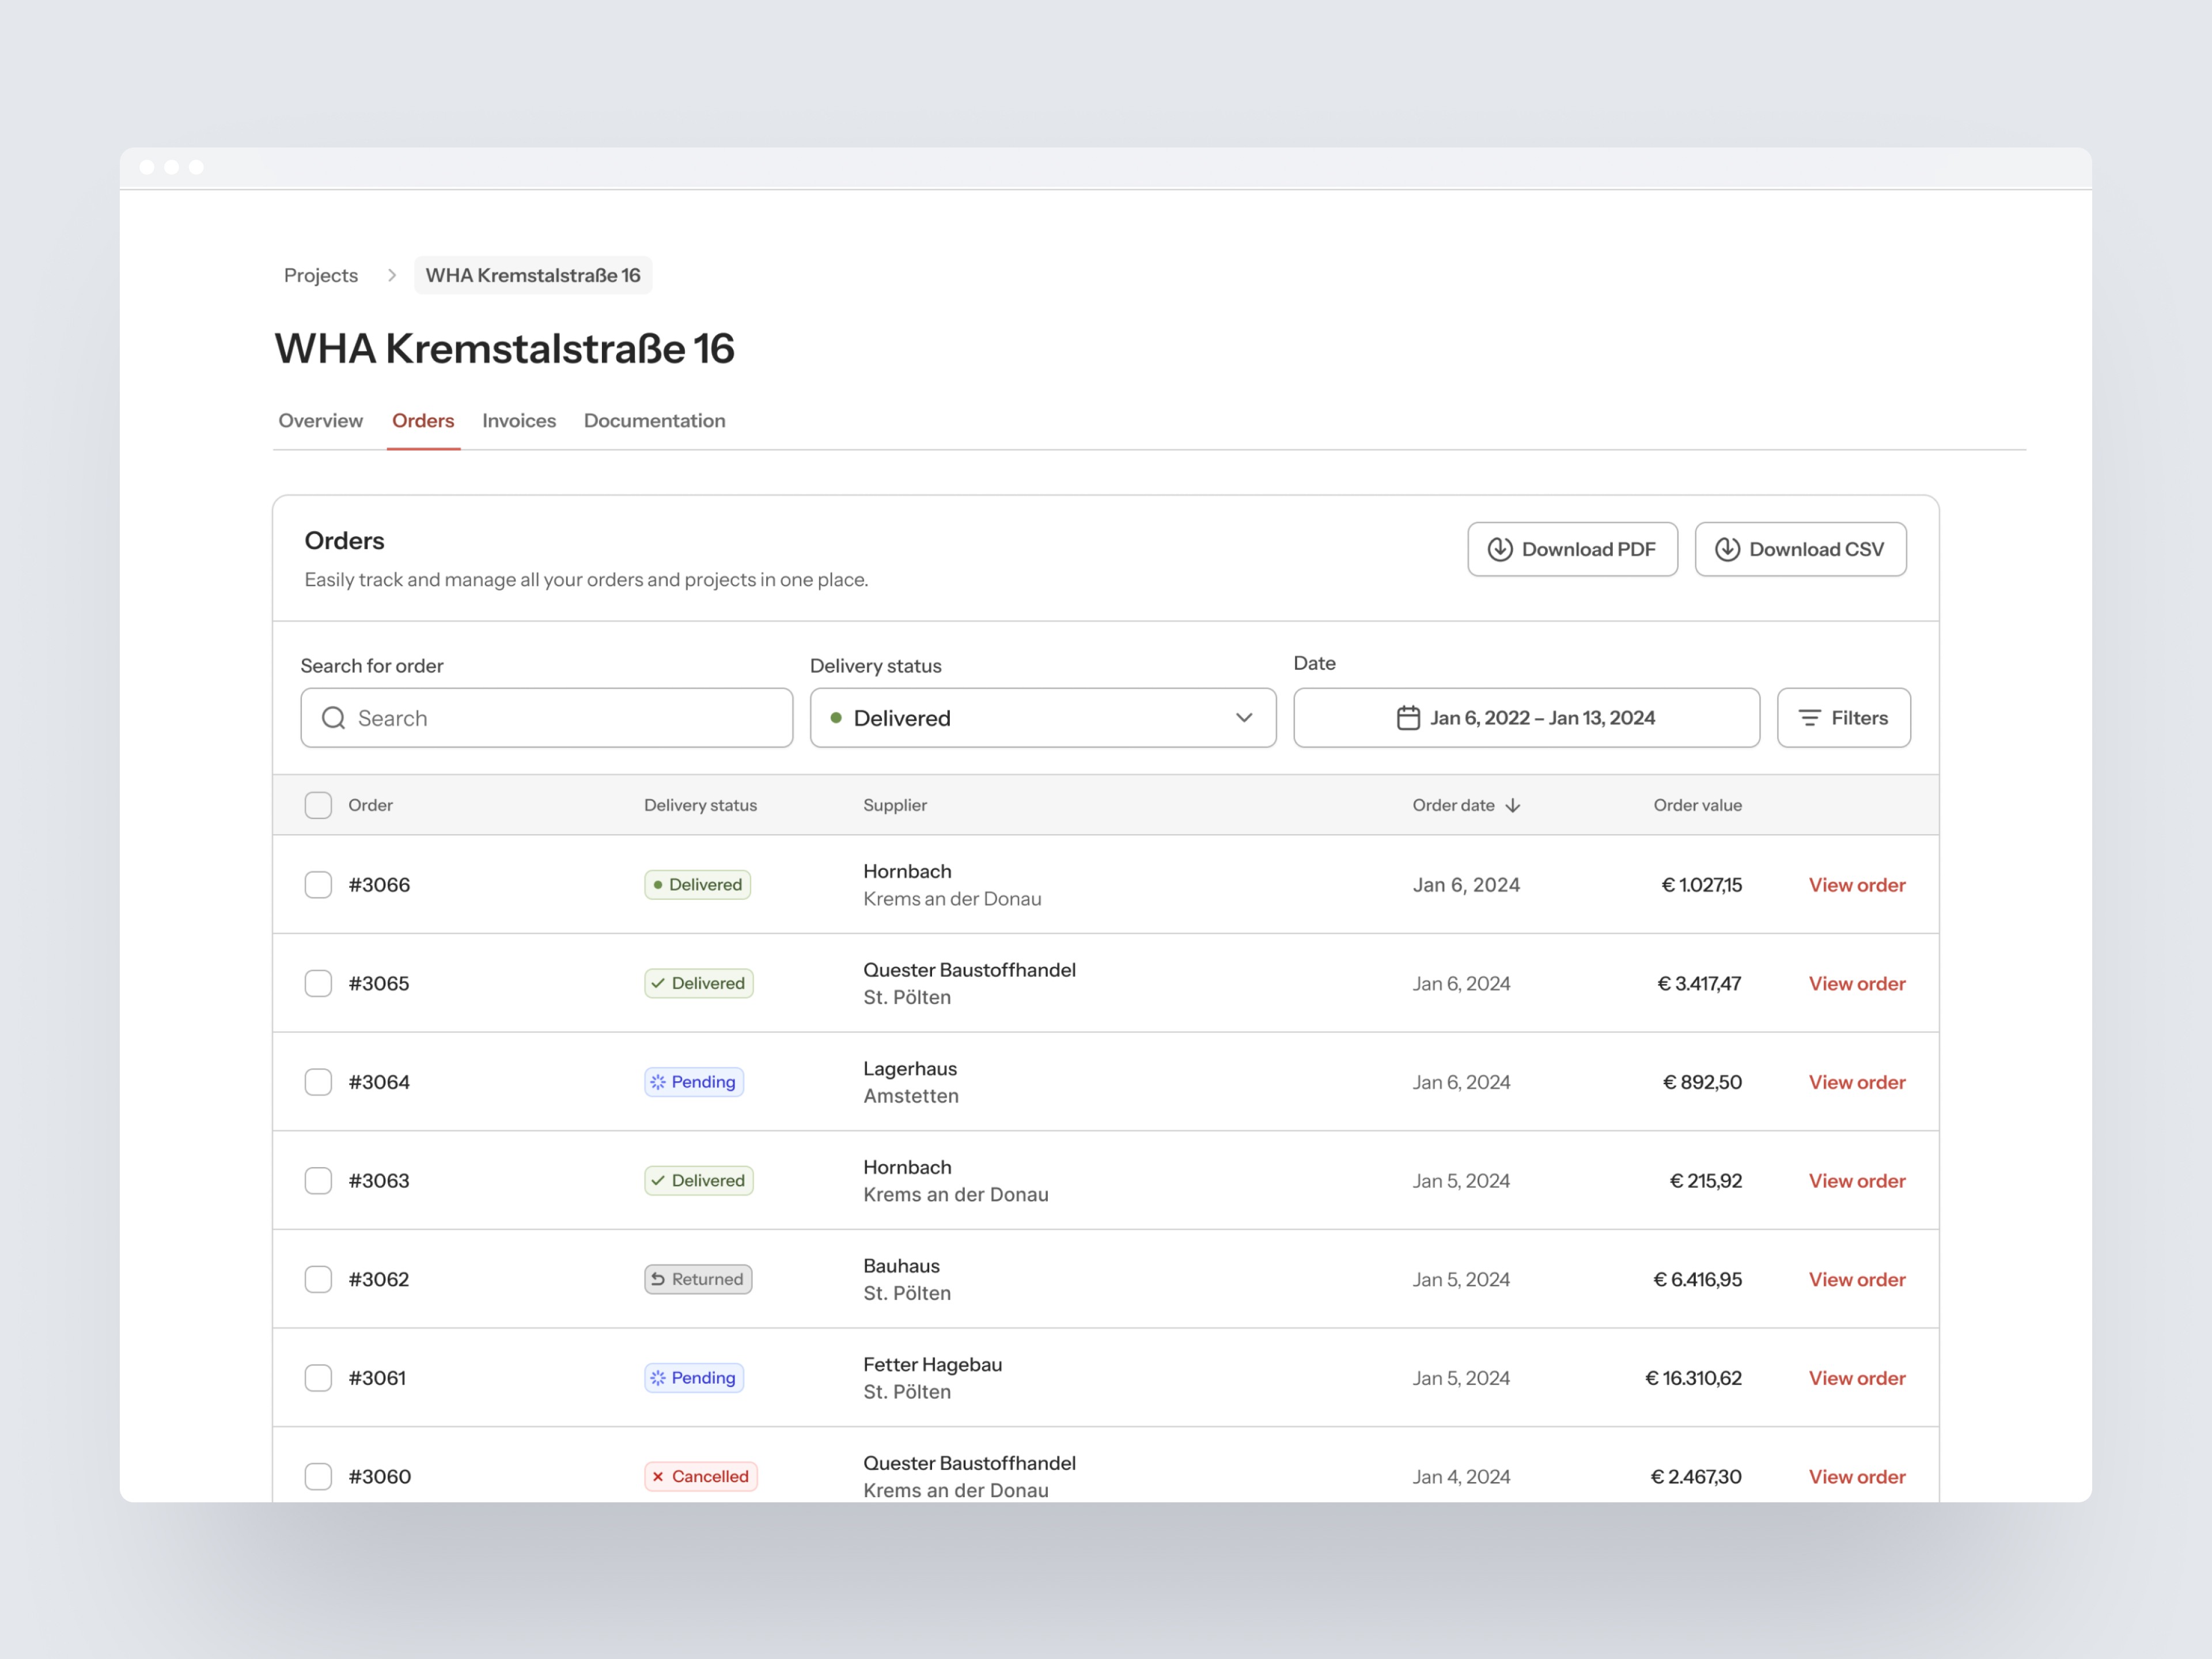Click Returned badge on order #3062
This screenshot has height=1659, width=2212.
[x=698, y=1279]
